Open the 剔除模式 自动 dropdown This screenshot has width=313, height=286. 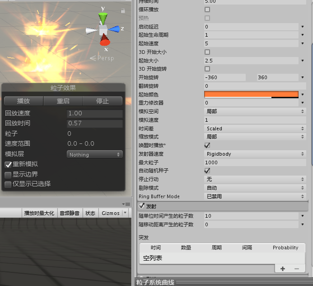(255, 188)
